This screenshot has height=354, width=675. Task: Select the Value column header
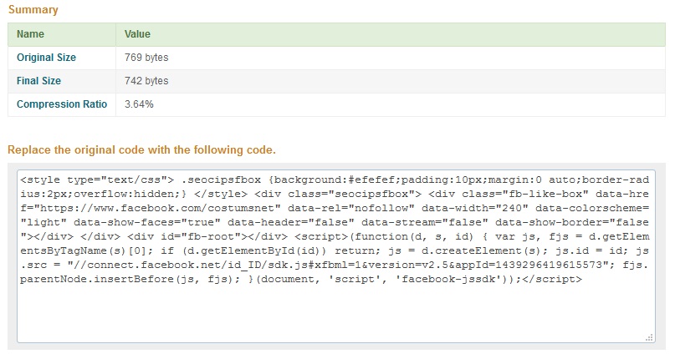pyautogui.click(x=137, y=34)
